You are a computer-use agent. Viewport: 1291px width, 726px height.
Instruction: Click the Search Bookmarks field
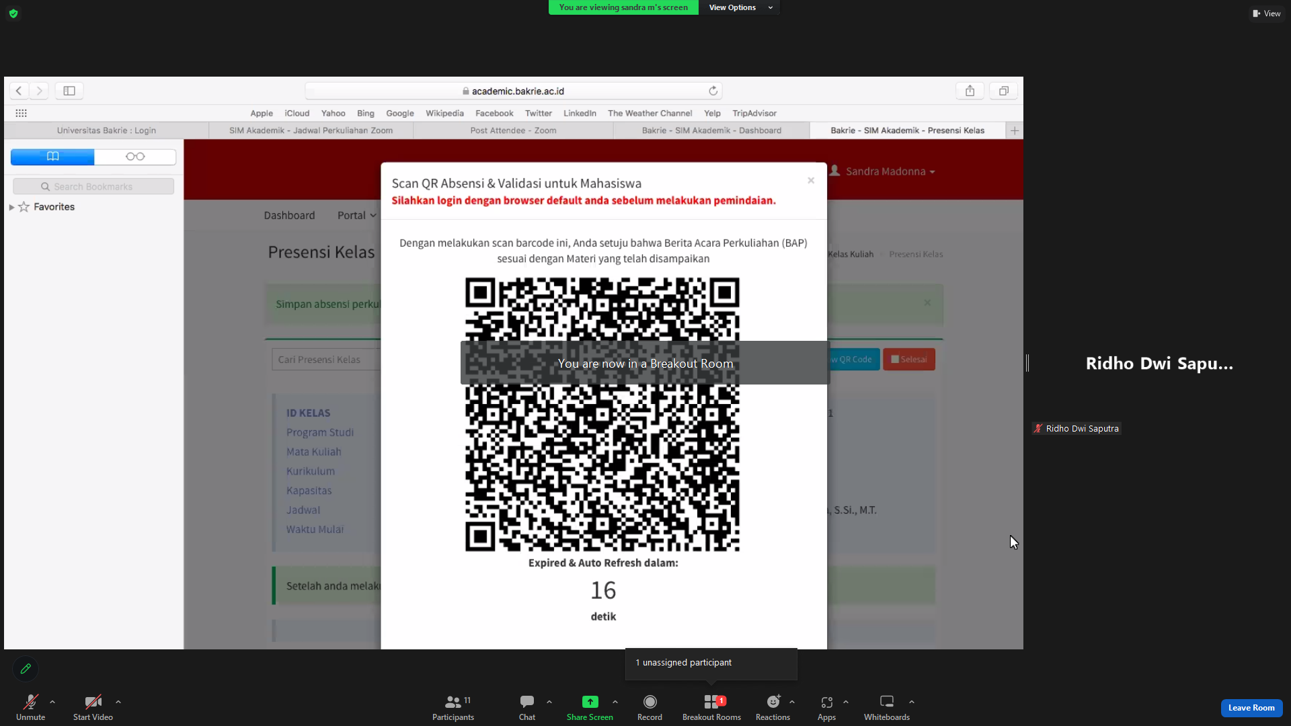click(93, 186)
